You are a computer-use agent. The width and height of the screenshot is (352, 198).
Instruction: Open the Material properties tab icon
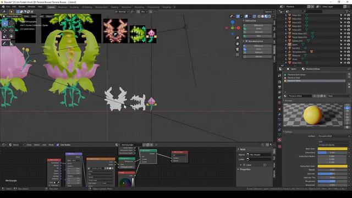[279, 140]
